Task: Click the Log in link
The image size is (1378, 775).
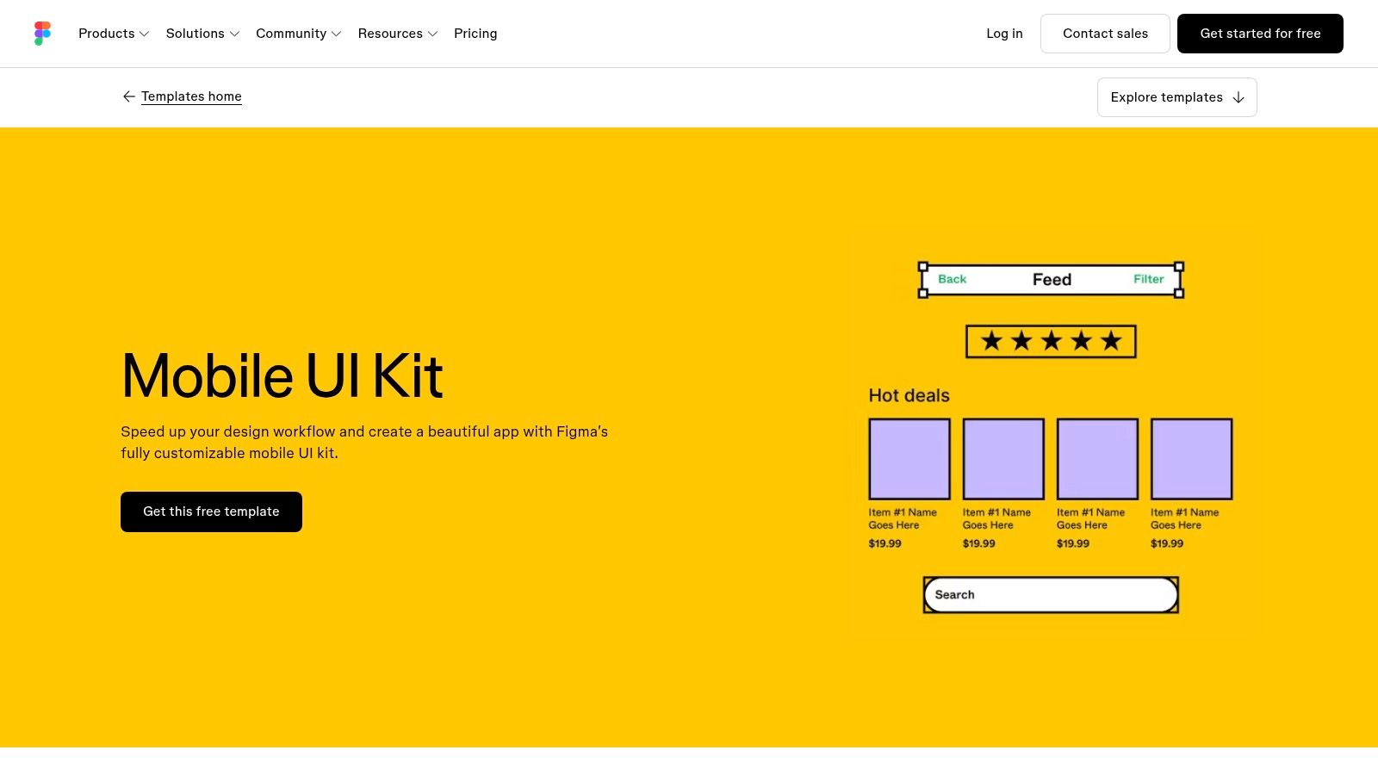Action: tap(1004, 34)
